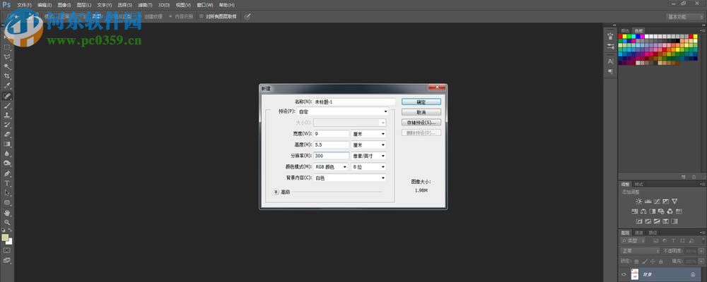Select the Gradient tool
This screenshot has width=707, height=282.
click(7, 144)
